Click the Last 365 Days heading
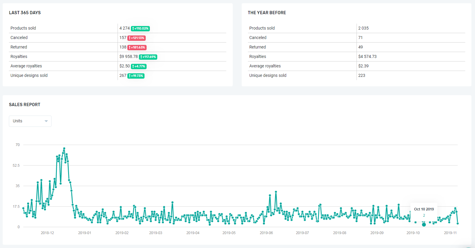475x248 pixels. (x=25, y=13)
